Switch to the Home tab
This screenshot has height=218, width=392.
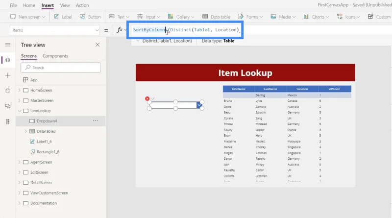click(x=29, y=5)
